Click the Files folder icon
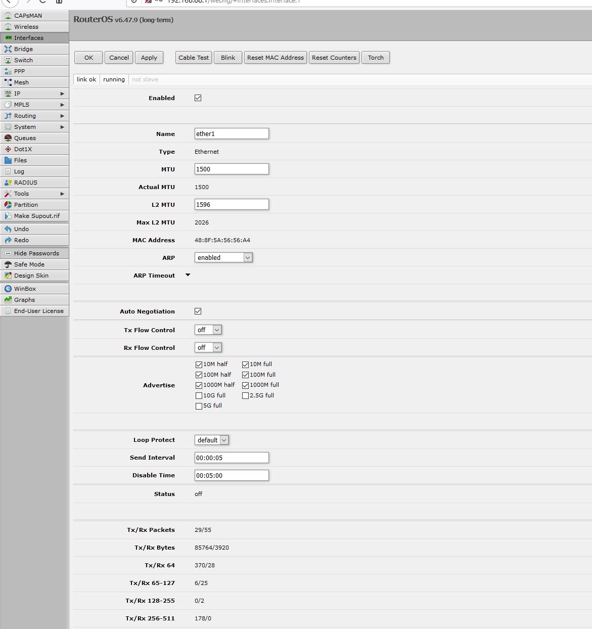The height and width of the screenshot is (629, 592). click(x=8, y=160)
